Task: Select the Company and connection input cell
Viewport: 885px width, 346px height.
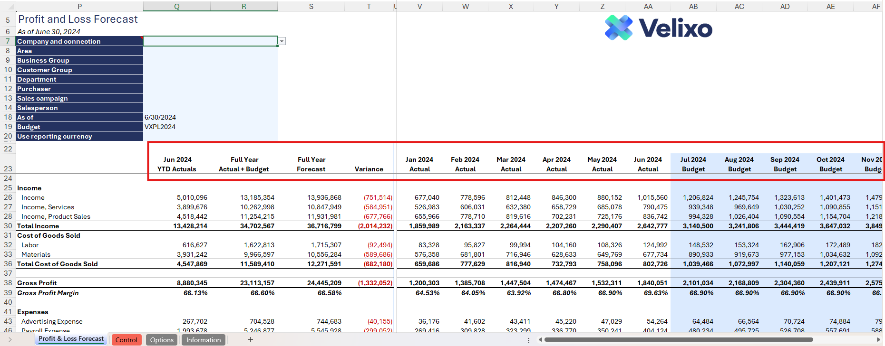Action: 210,41
